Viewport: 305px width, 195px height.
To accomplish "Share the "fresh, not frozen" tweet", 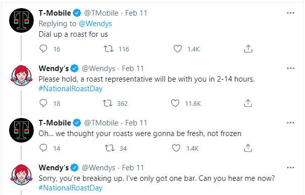I will [x=248, y=148].
